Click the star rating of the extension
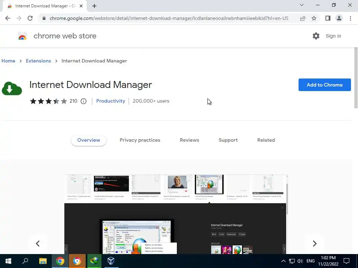This screenshot has width=358, height=268. [x=48, y=101]
